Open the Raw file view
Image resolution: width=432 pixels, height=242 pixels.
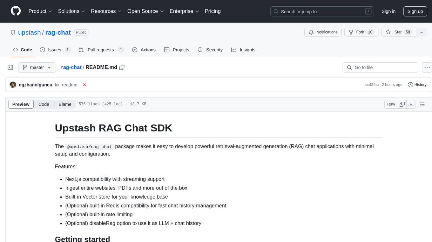391,104
